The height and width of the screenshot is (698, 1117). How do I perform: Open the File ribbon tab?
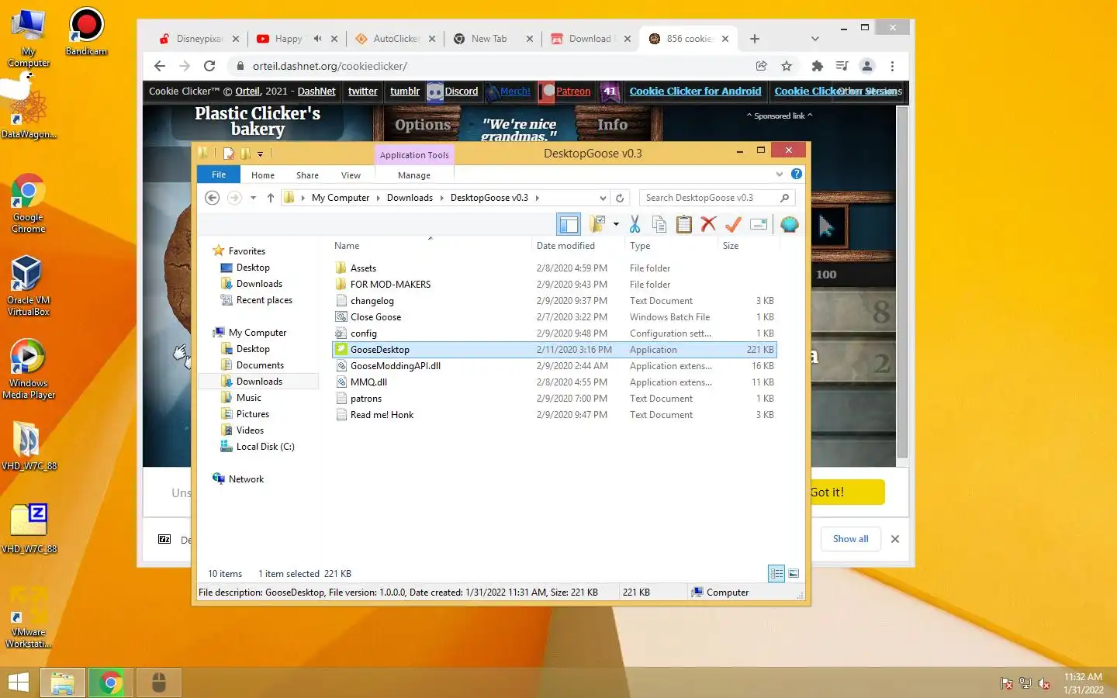pyautogui.click(x=219, y=174)
